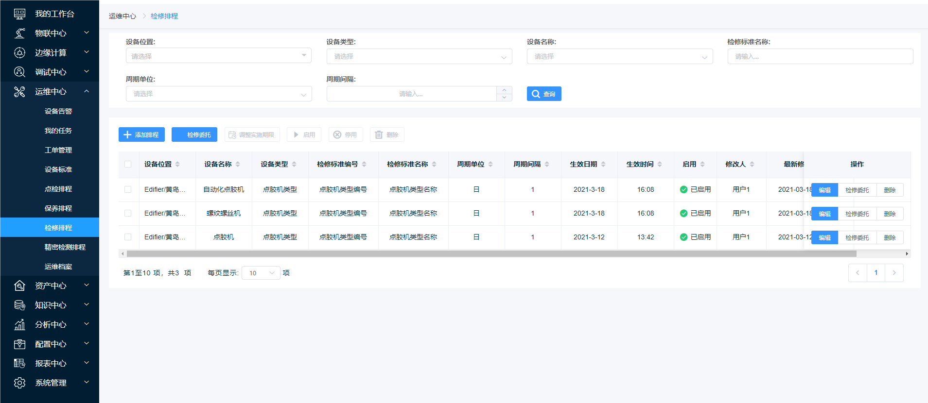
Task: Open the page size dropdown showing 10
Action: (x=261, y=273)
